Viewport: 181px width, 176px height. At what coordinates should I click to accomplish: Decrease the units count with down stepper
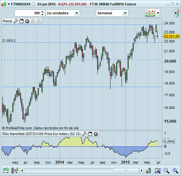coord(43,14)
